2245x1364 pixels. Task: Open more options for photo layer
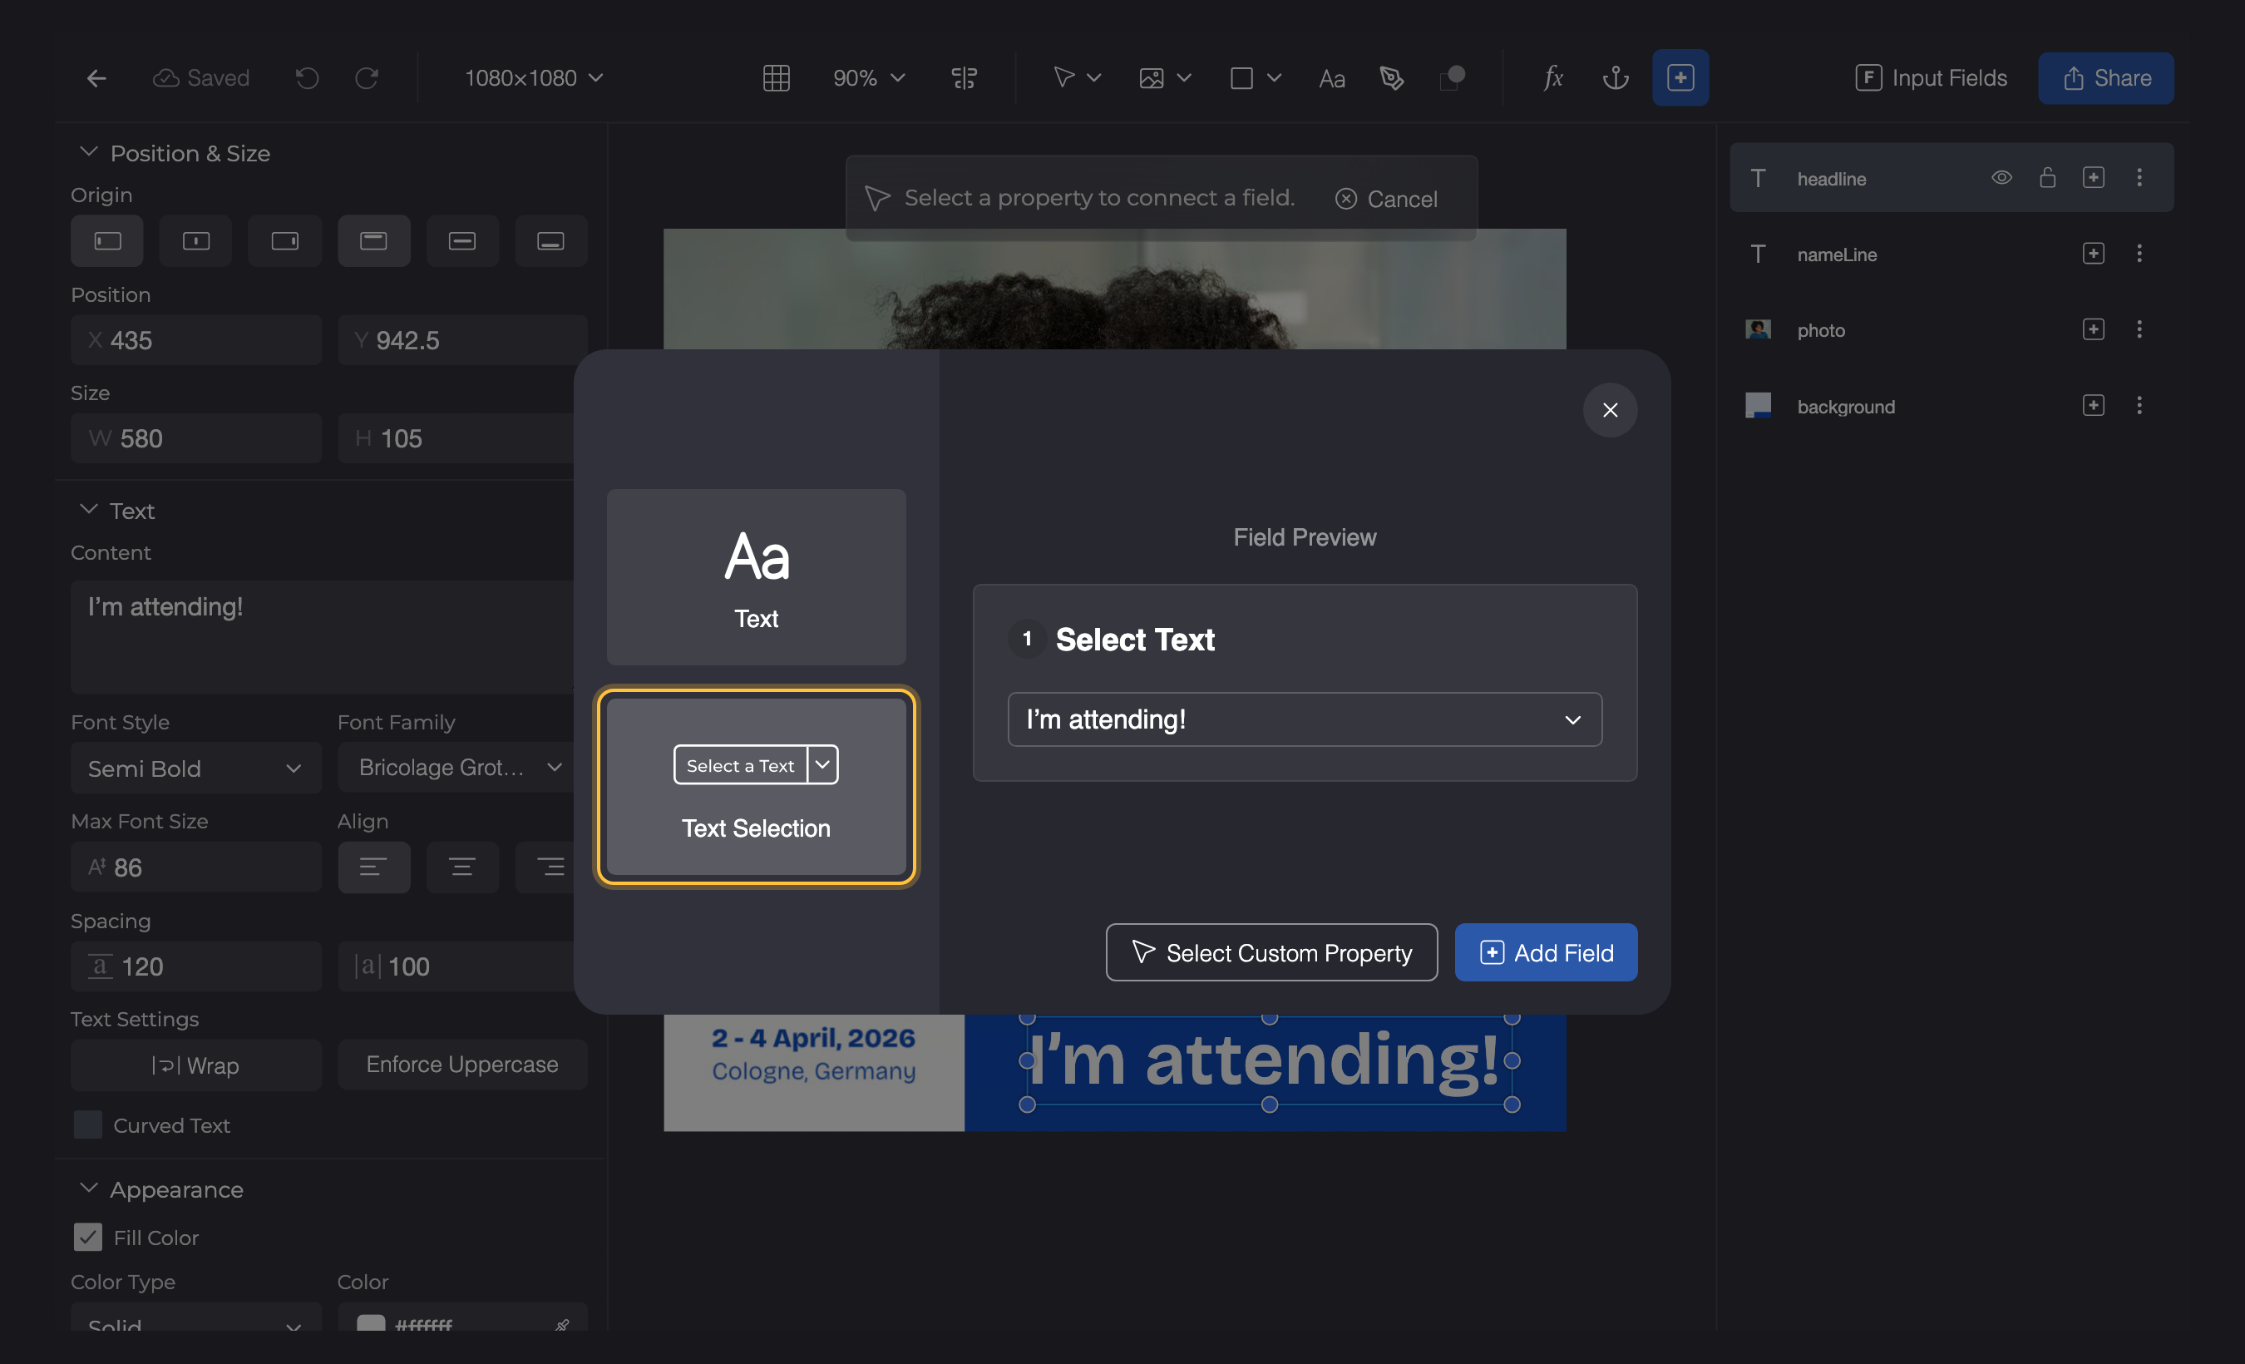(x=2139, y=329)
